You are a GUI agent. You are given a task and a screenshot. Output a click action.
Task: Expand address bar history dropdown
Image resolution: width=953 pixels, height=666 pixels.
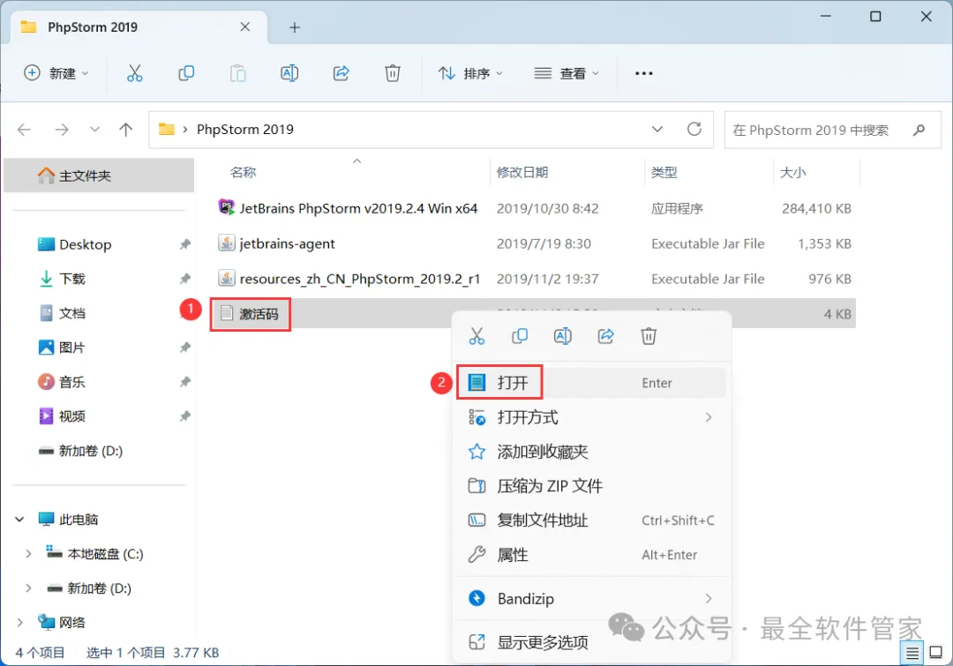657,130
